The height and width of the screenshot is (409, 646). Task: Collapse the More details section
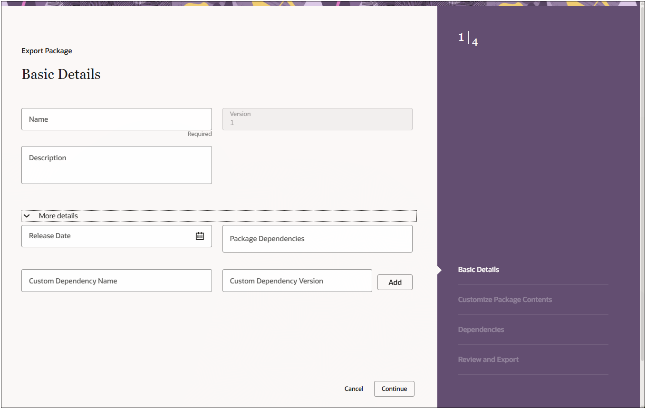[x=219, y=216]
